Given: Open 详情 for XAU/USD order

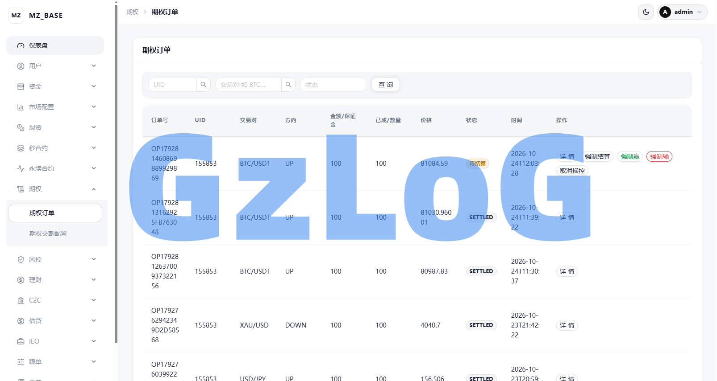Looking at the screenshot, I should [567, 325].
